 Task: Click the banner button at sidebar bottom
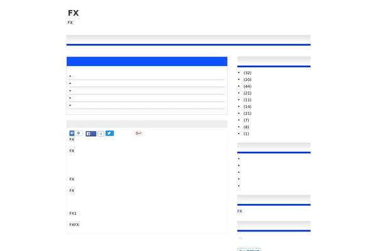coord(249,250)
